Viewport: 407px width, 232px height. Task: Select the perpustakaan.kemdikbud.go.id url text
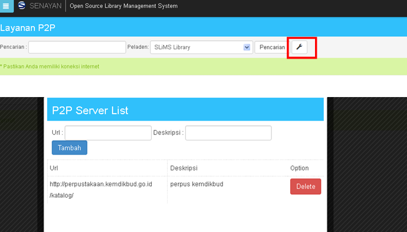click(x=101, y=190)
